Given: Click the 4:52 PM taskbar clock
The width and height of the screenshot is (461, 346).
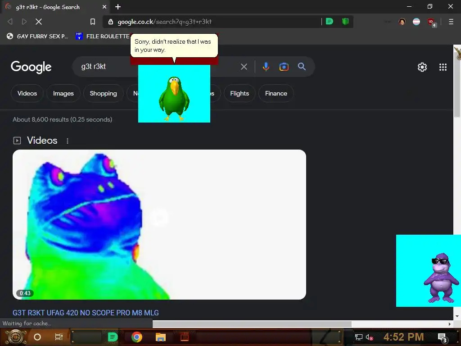Looking at the screenshot, I should [x=403, y=337].
